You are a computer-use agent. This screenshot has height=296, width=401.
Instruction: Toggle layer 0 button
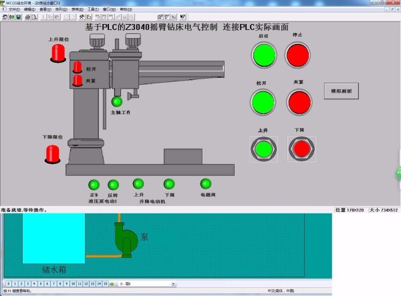9,284
